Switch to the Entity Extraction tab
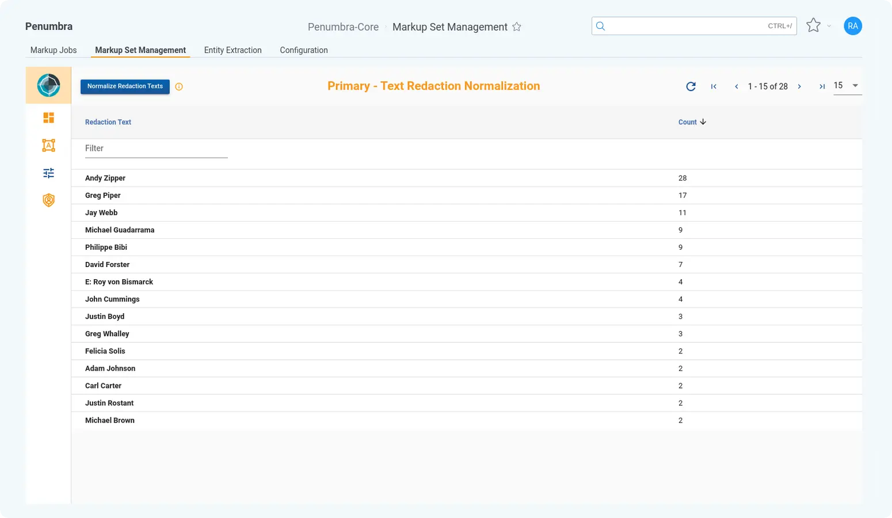Image resolution: width=892 pixels, height=518 pixels. [232, 50]
